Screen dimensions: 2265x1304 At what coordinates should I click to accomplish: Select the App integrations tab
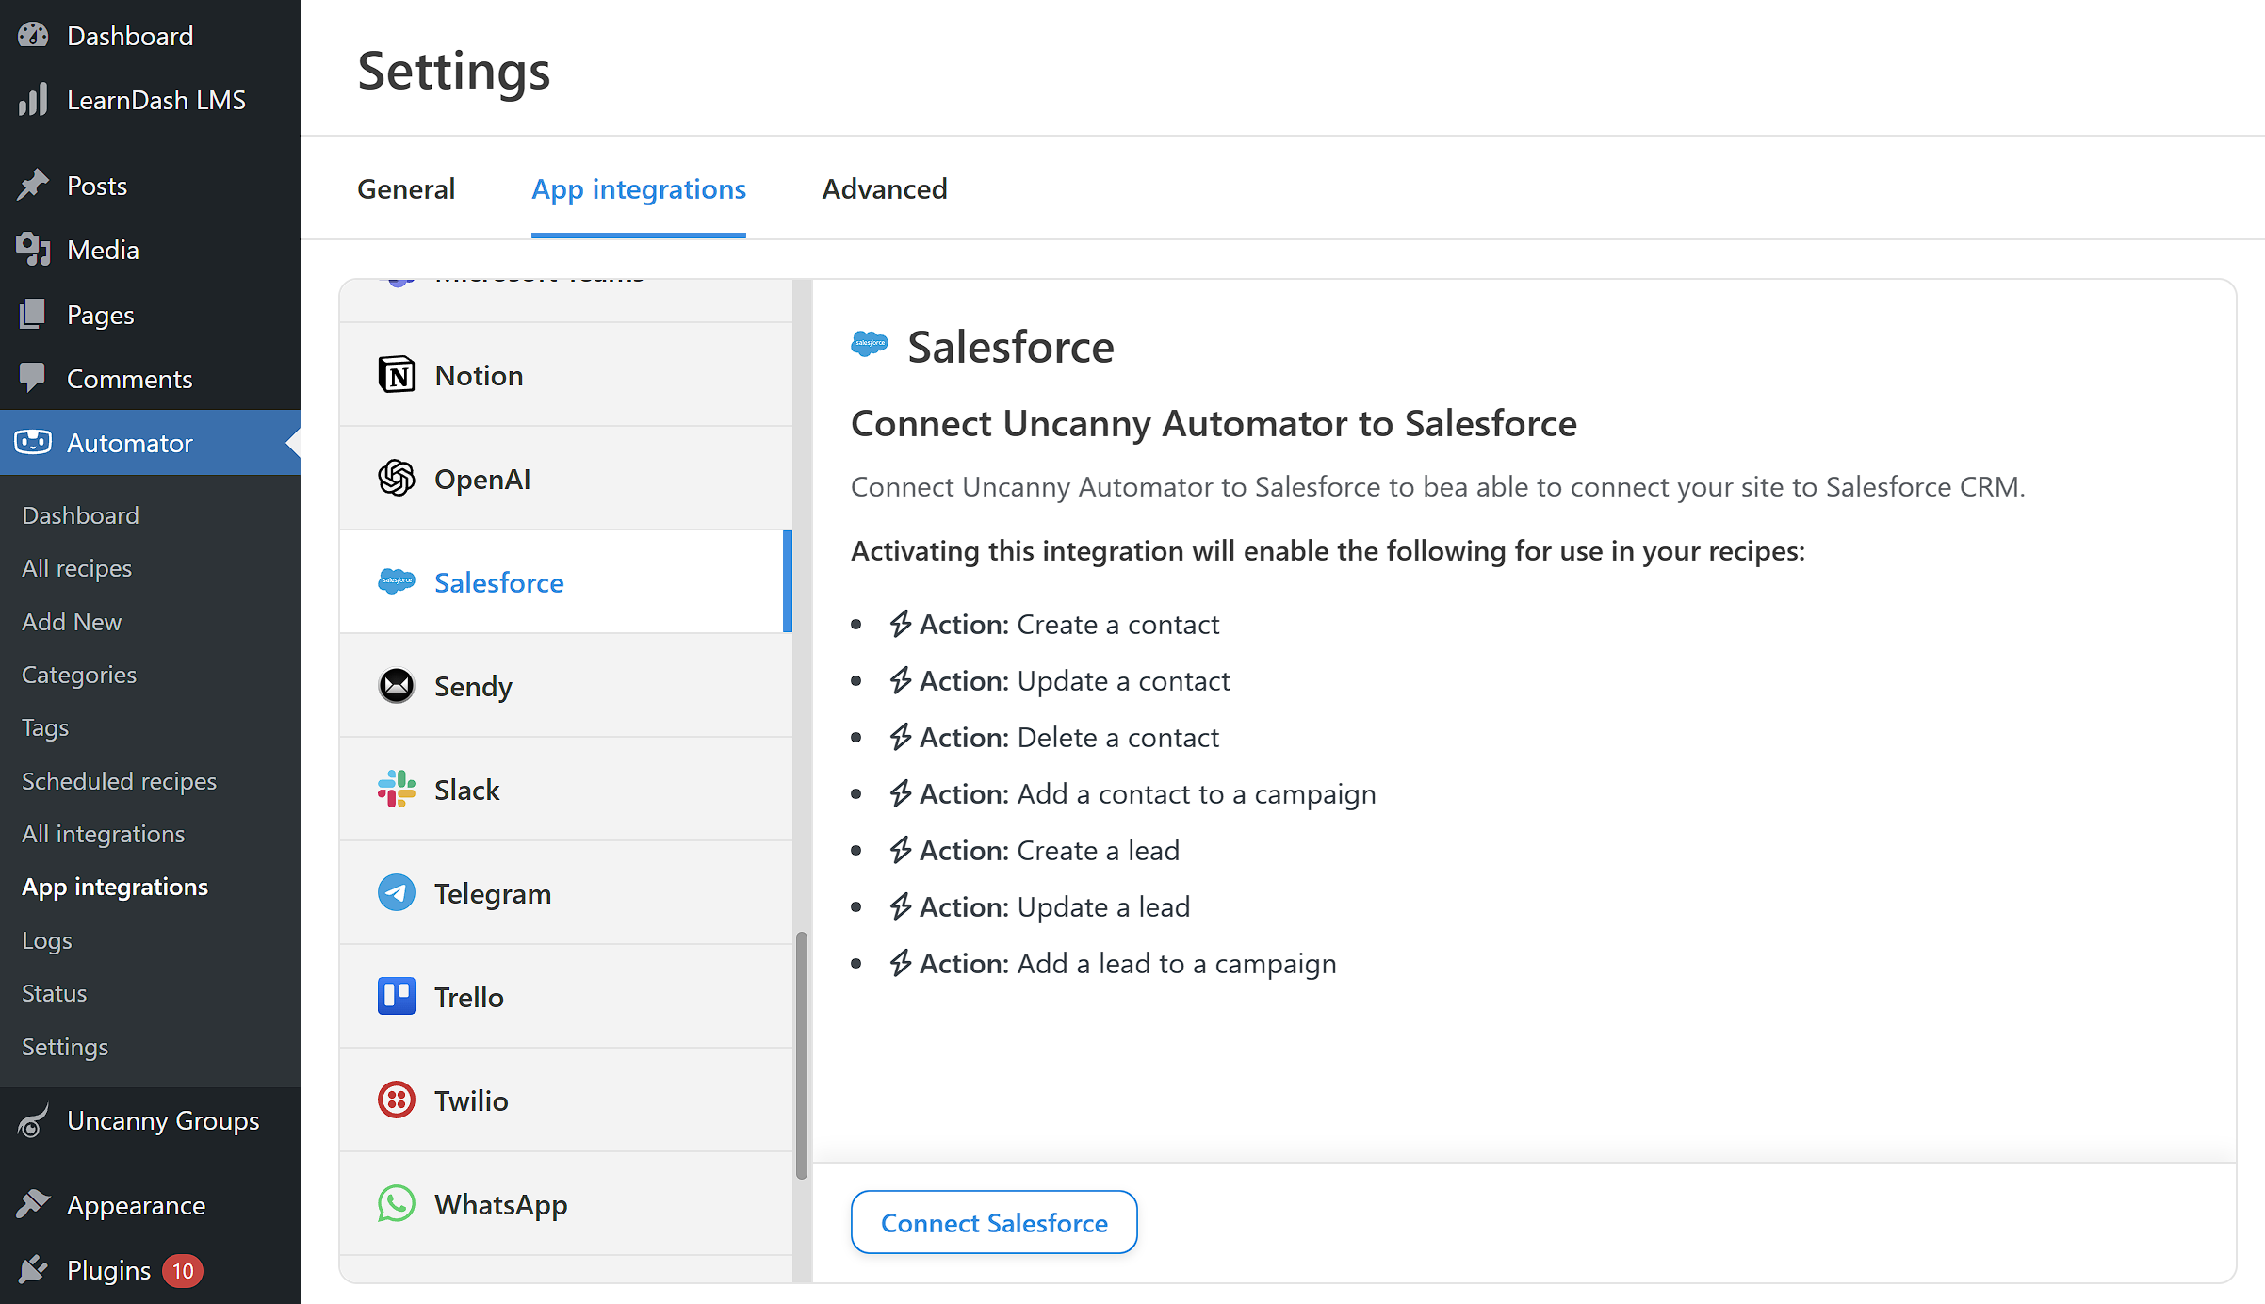(x=639, y=189)
